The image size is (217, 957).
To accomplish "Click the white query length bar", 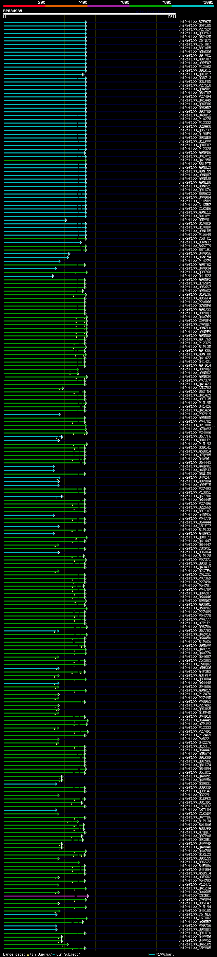I will 90,14.
